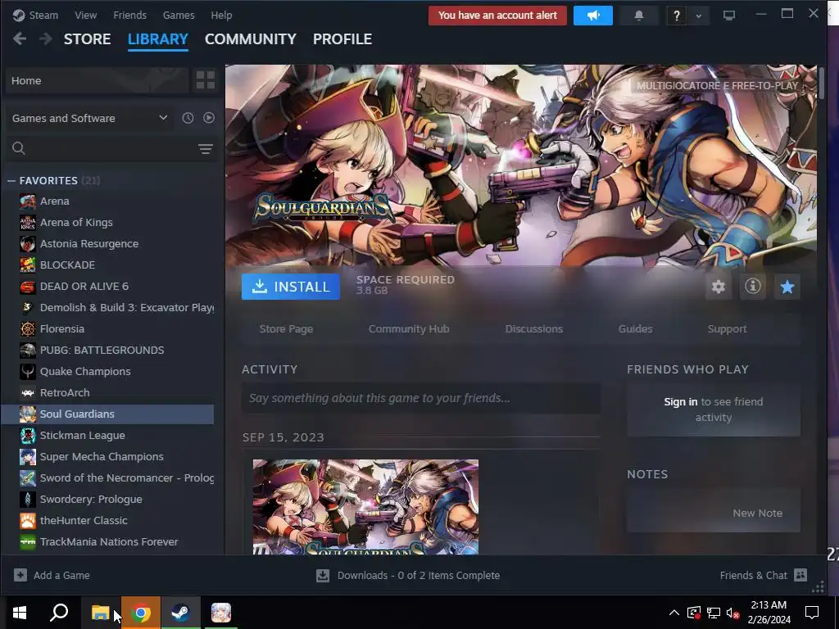The width and height of the screenshot is (839, 629).
Task: Open the Guides link
Action: click(635, 329)
